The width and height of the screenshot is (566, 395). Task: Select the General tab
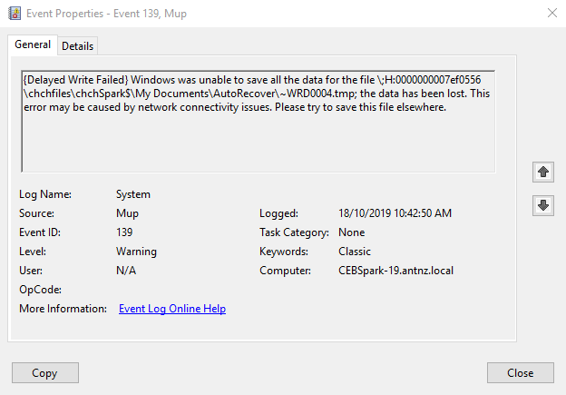(x=33, y=45)
